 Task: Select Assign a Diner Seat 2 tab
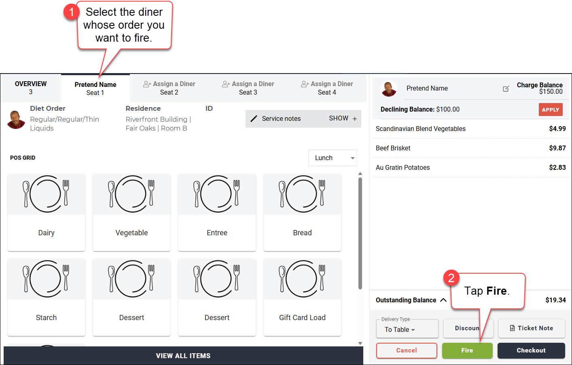click(169, 88)
